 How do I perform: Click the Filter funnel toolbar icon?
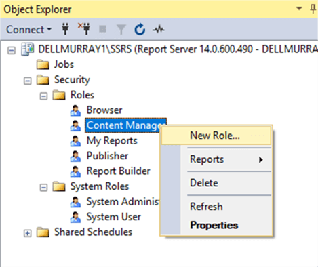(x=121, y=30)
